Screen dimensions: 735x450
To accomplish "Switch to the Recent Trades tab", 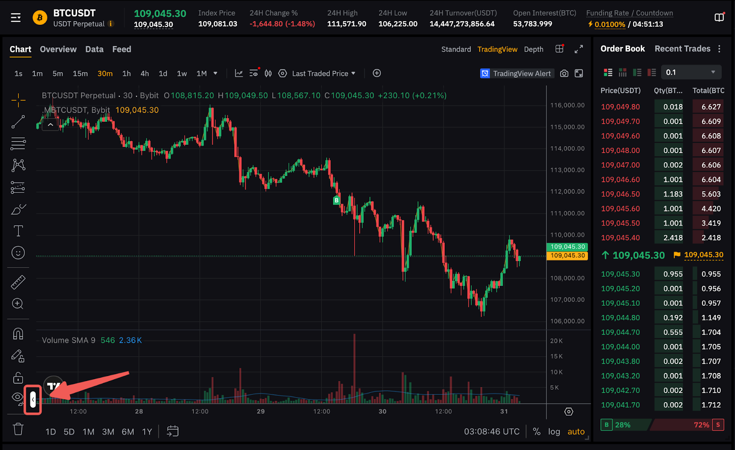I will pyautogui.click(x=682, y=49).
